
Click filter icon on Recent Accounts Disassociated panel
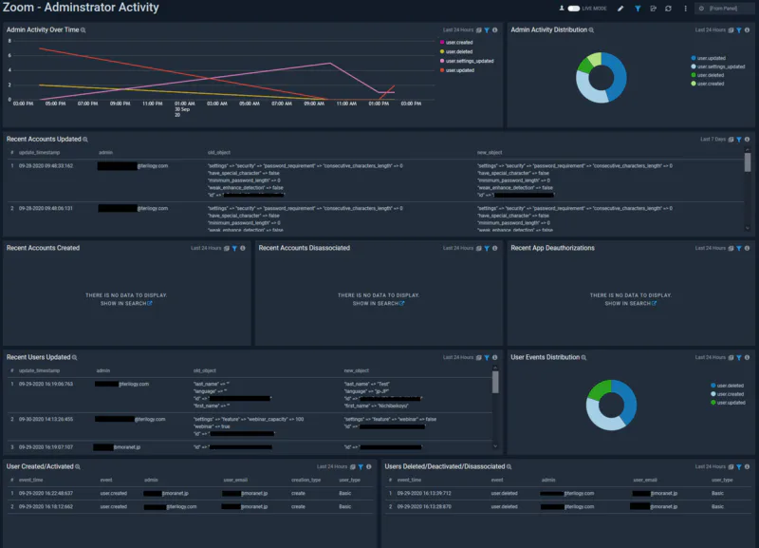coord(487,248)
